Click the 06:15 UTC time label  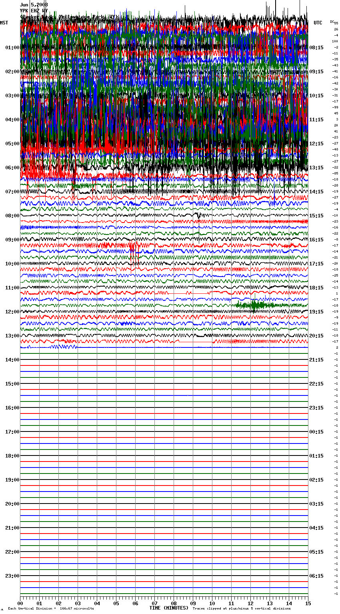click(x=316, y=576)
